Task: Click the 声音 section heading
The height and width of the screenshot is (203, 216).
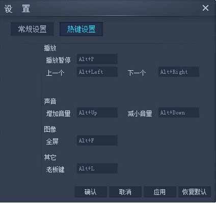Action: click(50, 101)
